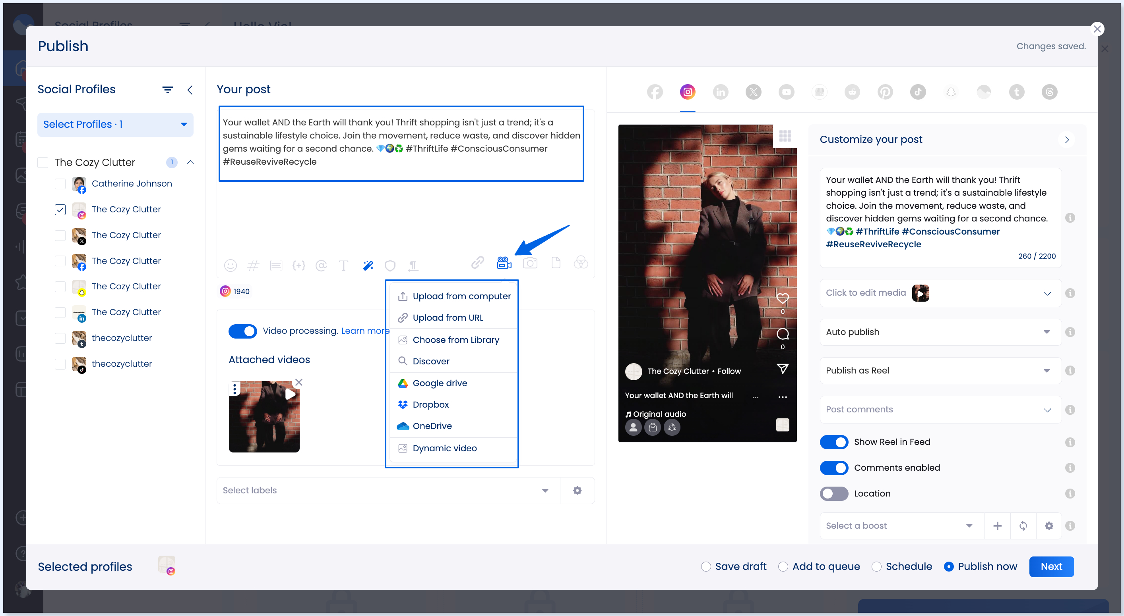Mention someone using the @ icon
Image resolution: width=1124 pixels, height=616 pixels.
[x=321, y=265]
